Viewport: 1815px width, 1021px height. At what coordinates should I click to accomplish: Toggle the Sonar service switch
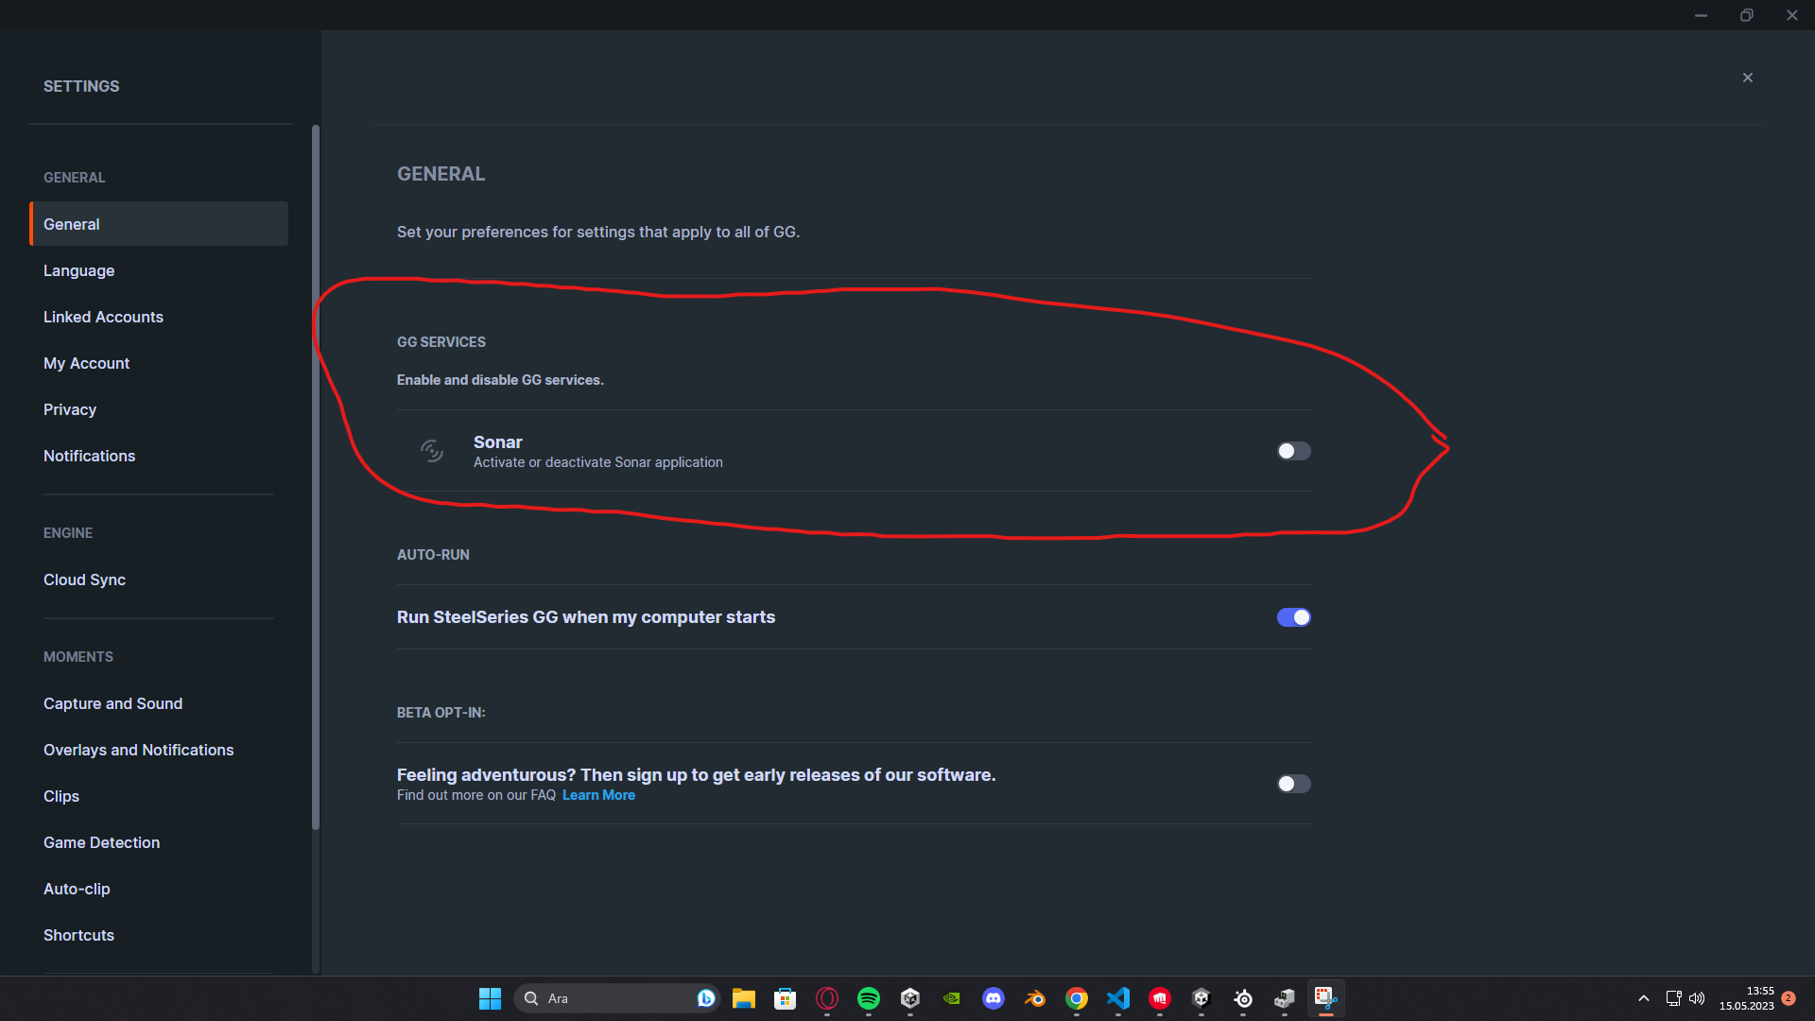pos(1293,451)
